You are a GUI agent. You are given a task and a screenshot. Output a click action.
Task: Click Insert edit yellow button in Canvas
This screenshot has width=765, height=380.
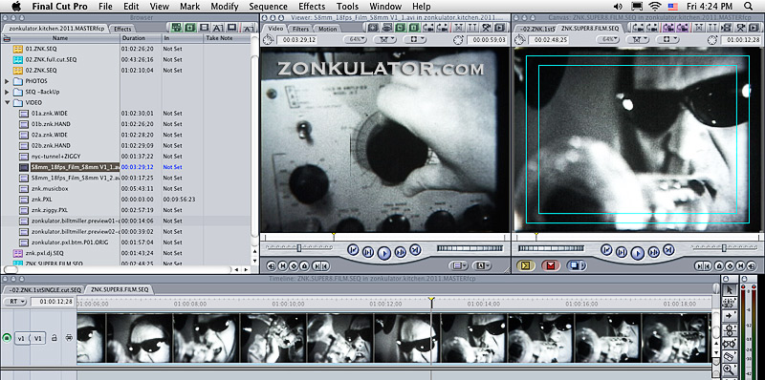[x=525, y=266]
